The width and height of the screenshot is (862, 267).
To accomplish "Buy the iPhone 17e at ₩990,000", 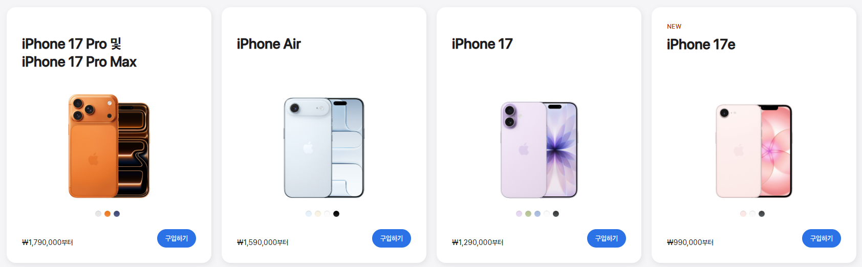I will (822, 238).
